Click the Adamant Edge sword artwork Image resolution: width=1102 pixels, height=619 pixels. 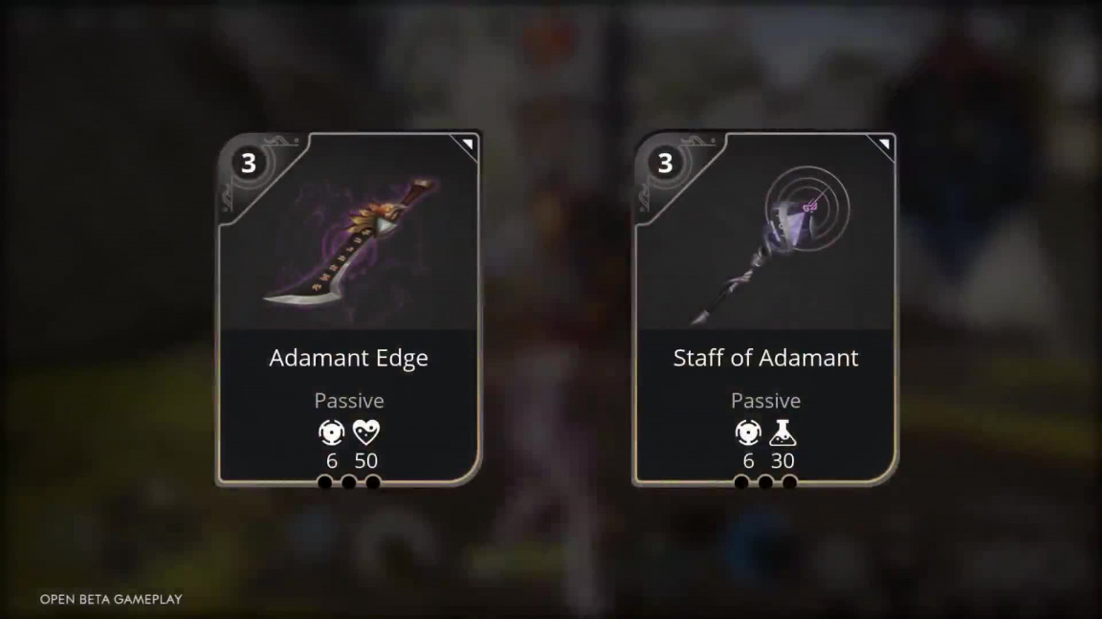(x=349, y=242)
